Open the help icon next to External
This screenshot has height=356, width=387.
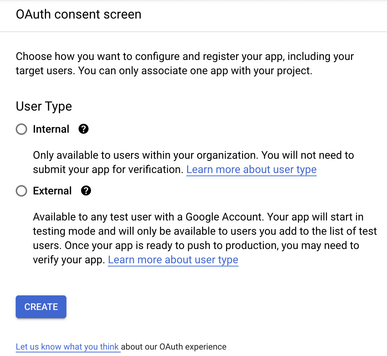coord(86,191)
